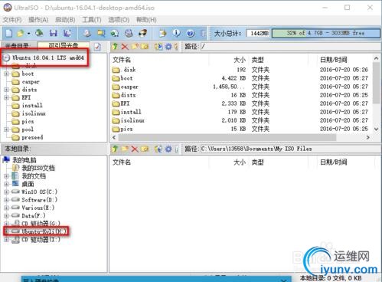Go up one level in the ISO pane
The width and height of the screenshot is (382, 282).
point(115,47)
